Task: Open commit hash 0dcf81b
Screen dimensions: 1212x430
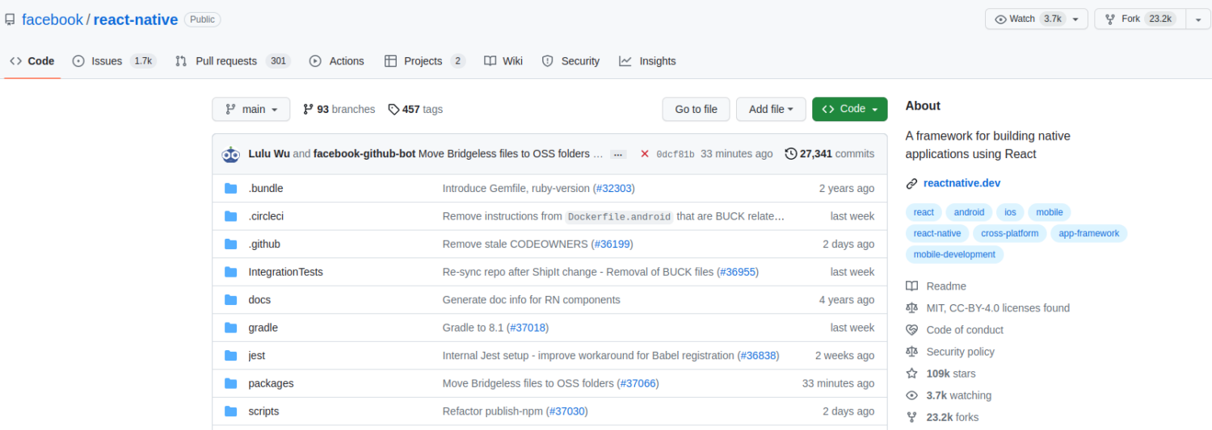Action: click(x=675, y=154)
